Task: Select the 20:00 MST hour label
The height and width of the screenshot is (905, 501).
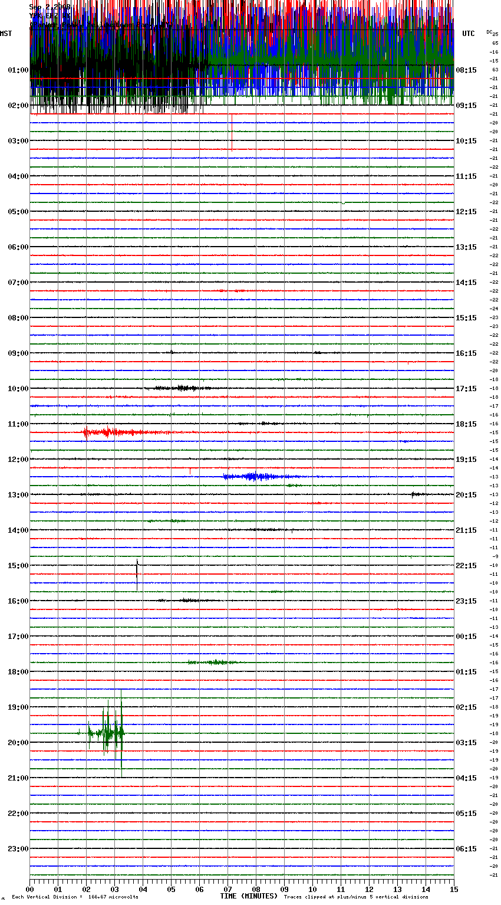Action: coord(18,743)
